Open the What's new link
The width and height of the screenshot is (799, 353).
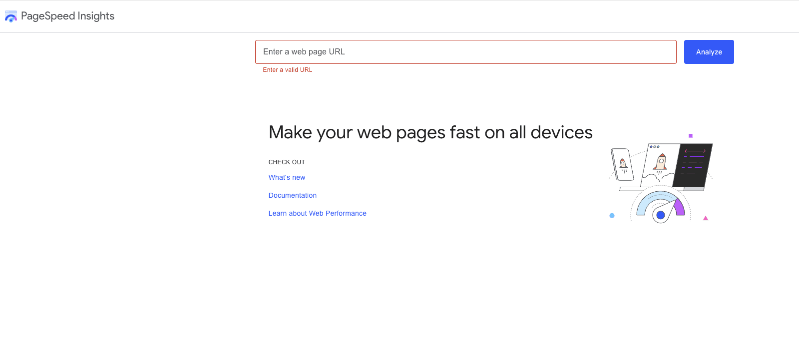[x=287, y=177]
